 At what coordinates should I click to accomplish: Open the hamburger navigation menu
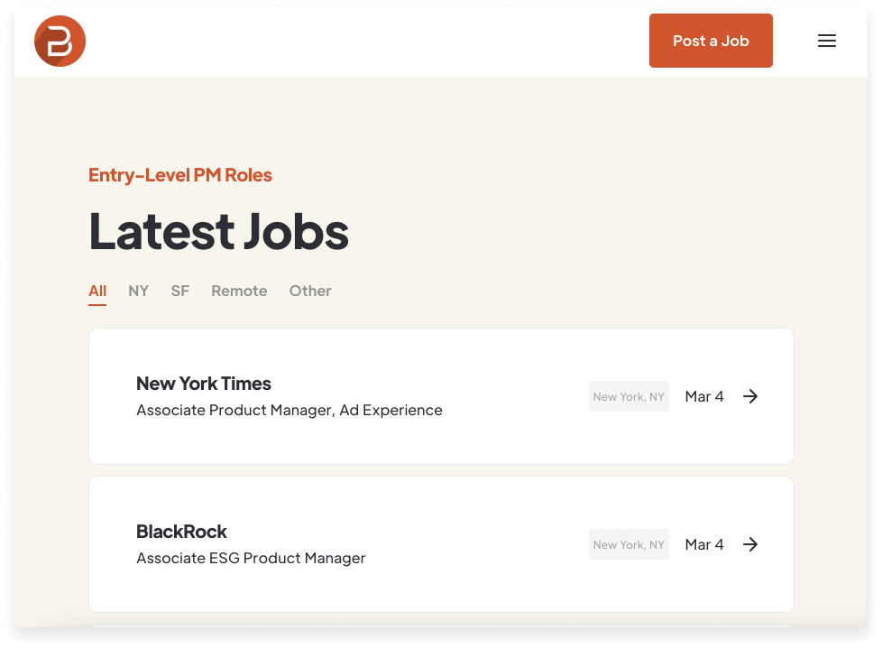(x=826, y=41)
